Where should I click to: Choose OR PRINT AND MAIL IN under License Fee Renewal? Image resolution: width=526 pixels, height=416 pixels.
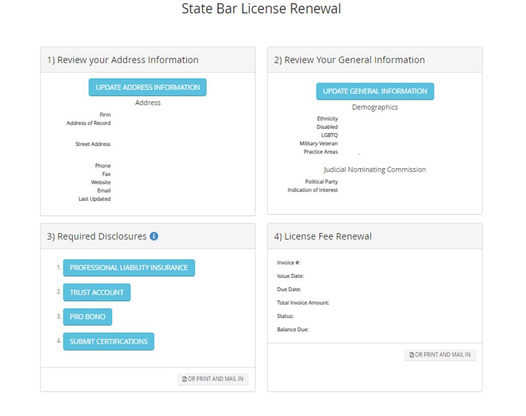[x=440, y=355]
